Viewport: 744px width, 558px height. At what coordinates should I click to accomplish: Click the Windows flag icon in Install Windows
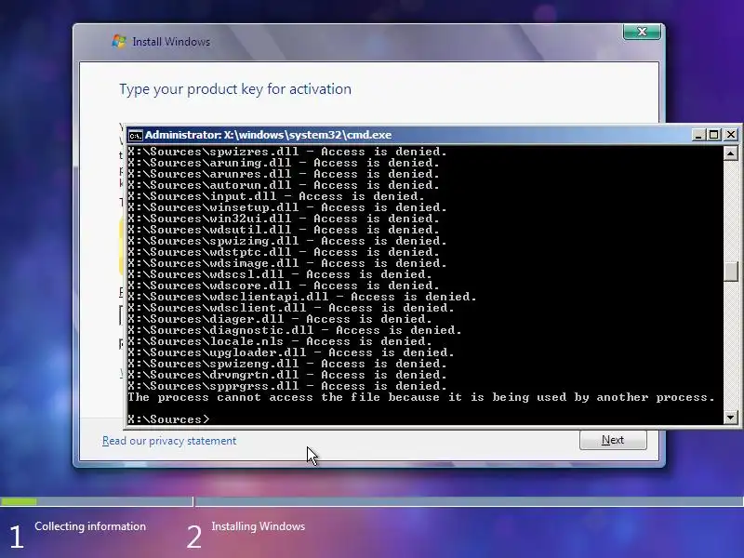click(119, 41)
